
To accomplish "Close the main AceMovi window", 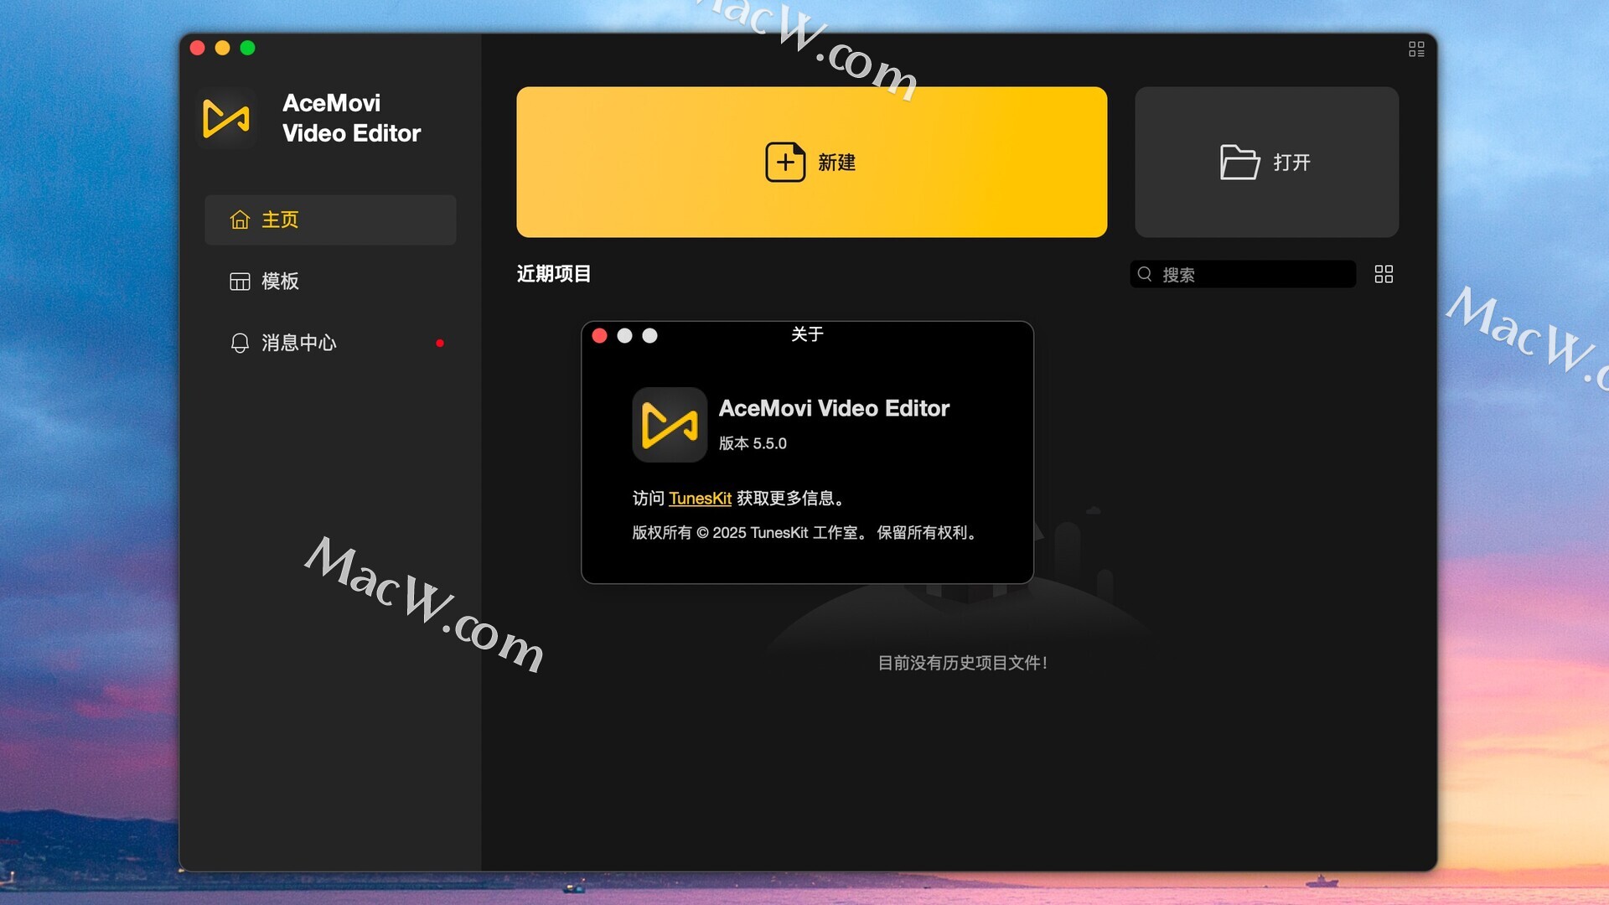I will (x=198, y=48).
